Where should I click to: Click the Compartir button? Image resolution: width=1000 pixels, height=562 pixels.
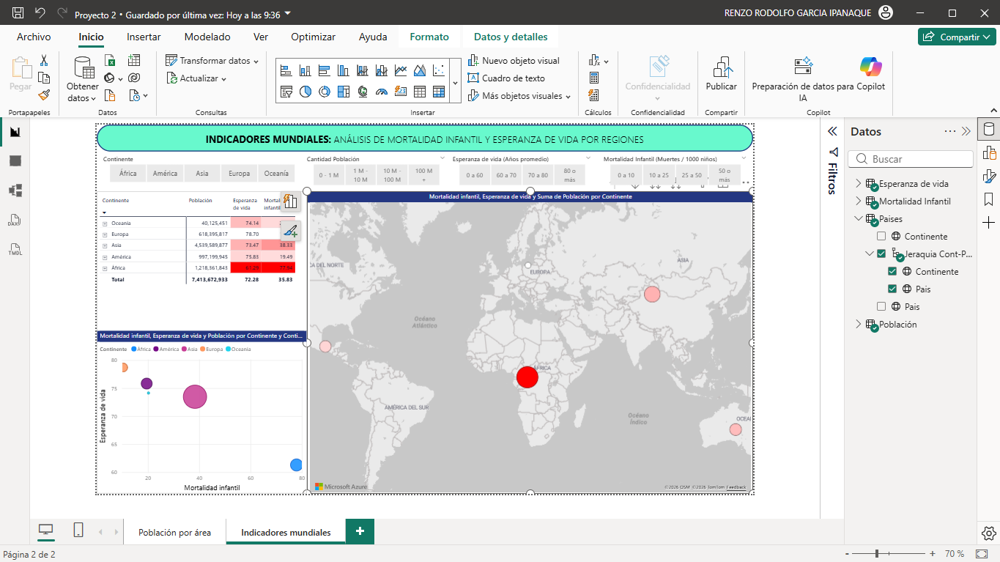[x=956, y=37]
